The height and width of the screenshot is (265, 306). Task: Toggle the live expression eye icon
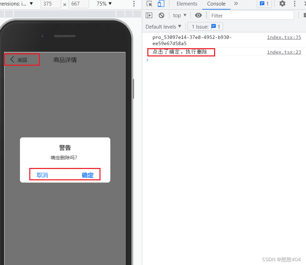[198, 15]
